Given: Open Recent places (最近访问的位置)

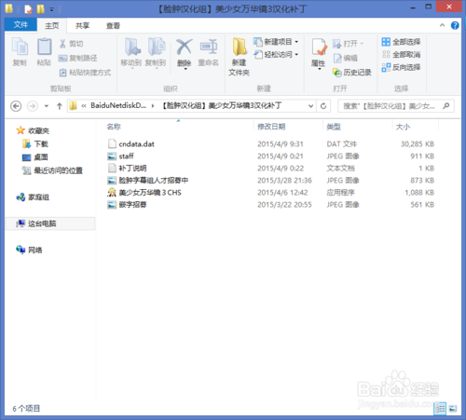Looking at the screenshot, I should click(52, 170).
